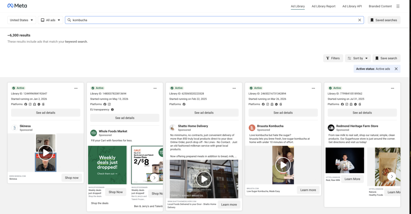Switch to Ad Library Report tab
The image size is (411, 214).
click(x=323, y=6)
